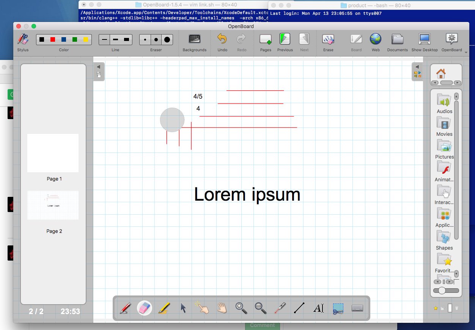Select the arrow Selector tool
Viewport: 475px width, 330px height.
pyautogui.click(x=183, y=308)
